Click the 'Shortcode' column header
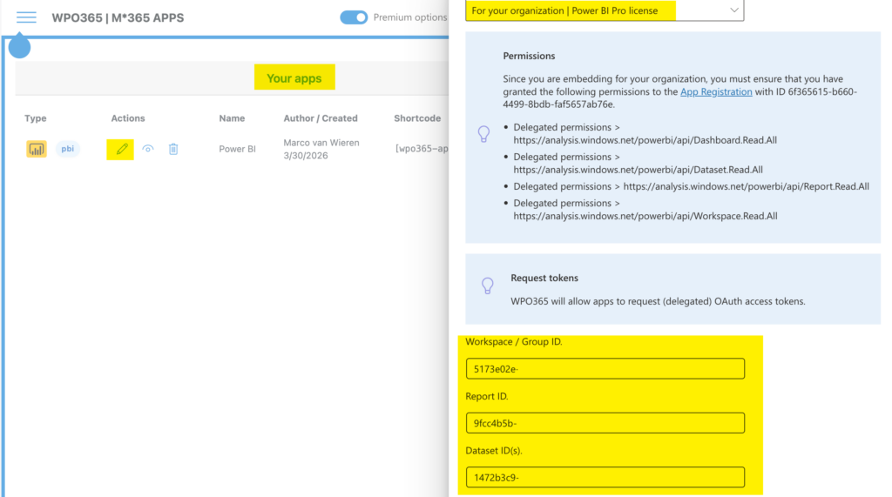 417,118
